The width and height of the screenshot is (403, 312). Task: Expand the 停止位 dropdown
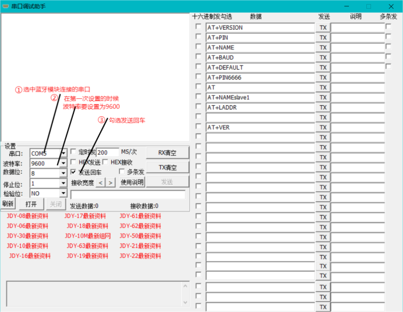[63, 183]
